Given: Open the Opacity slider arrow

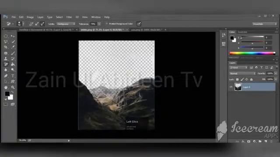Looking at the screenshot, I should [x=276, y=73].
